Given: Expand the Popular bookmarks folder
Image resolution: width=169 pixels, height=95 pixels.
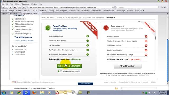Looking at the screenshot, I should 130,11.
